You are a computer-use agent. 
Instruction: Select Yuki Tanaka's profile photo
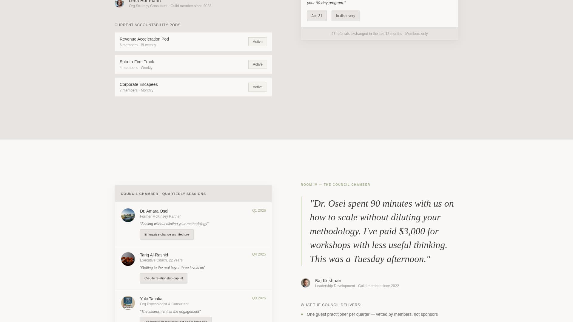pyautogui.click(x=128, y=303)
